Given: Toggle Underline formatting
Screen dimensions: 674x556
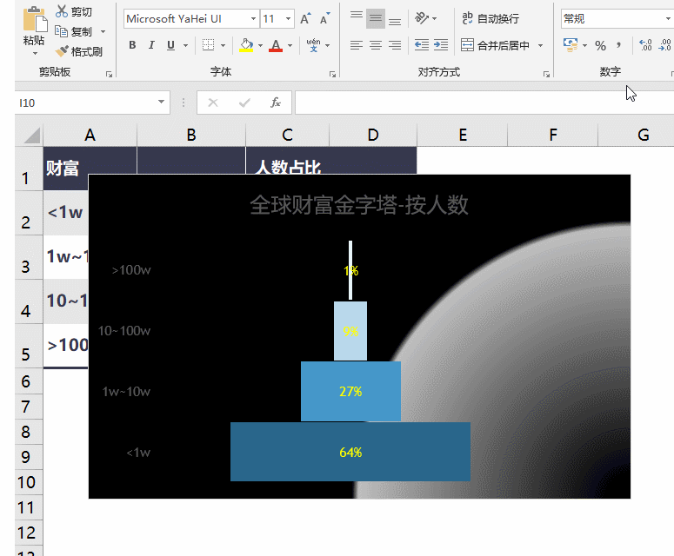Looking at the screenshot, I should click(170, 45).
